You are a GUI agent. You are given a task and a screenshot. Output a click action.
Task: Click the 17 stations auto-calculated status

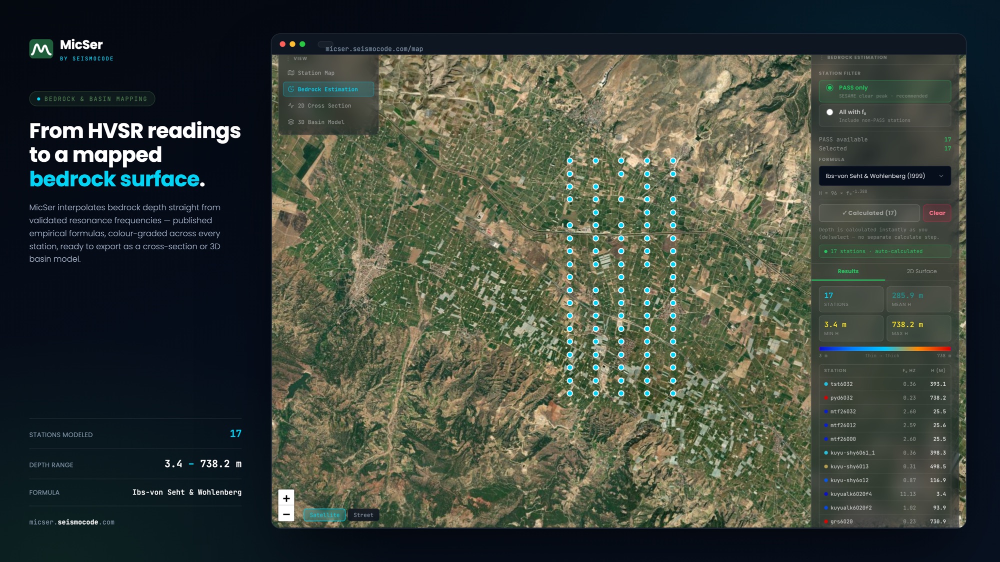[884, 251]
